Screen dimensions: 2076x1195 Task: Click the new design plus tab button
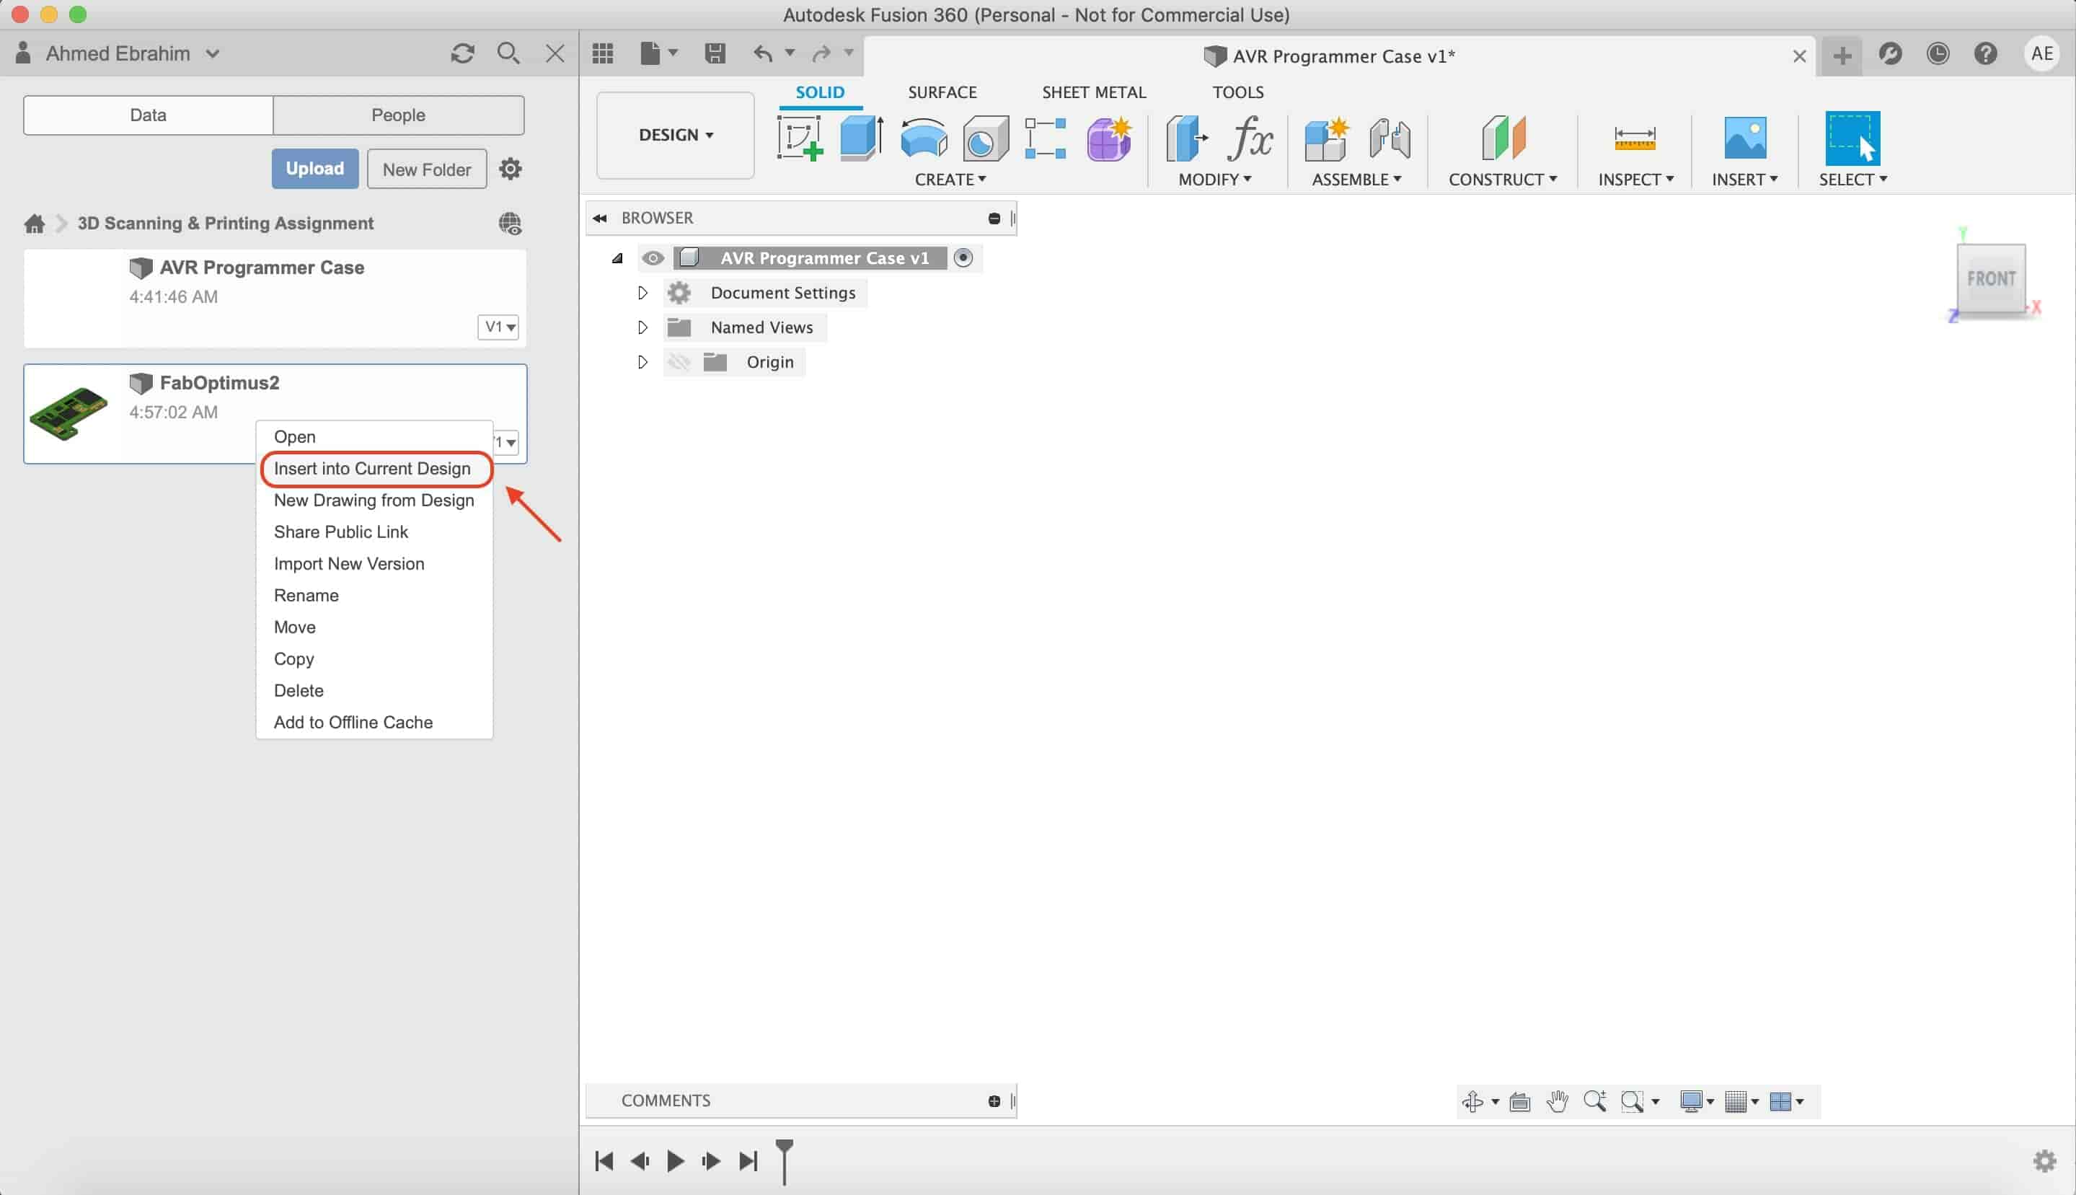(x=1842, y=55)
